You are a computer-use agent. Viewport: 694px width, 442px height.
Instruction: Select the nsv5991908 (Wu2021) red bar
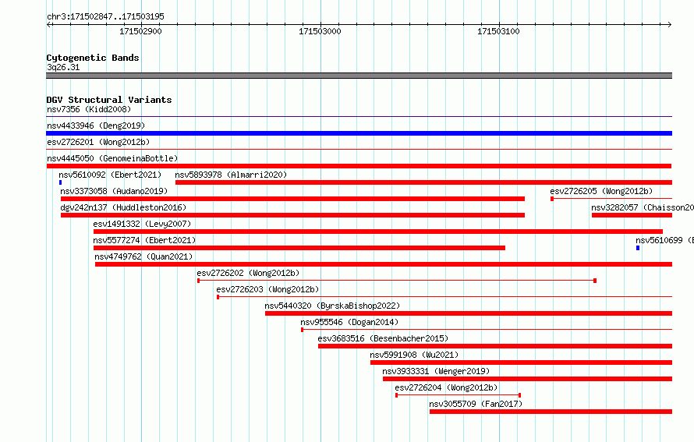521,362
